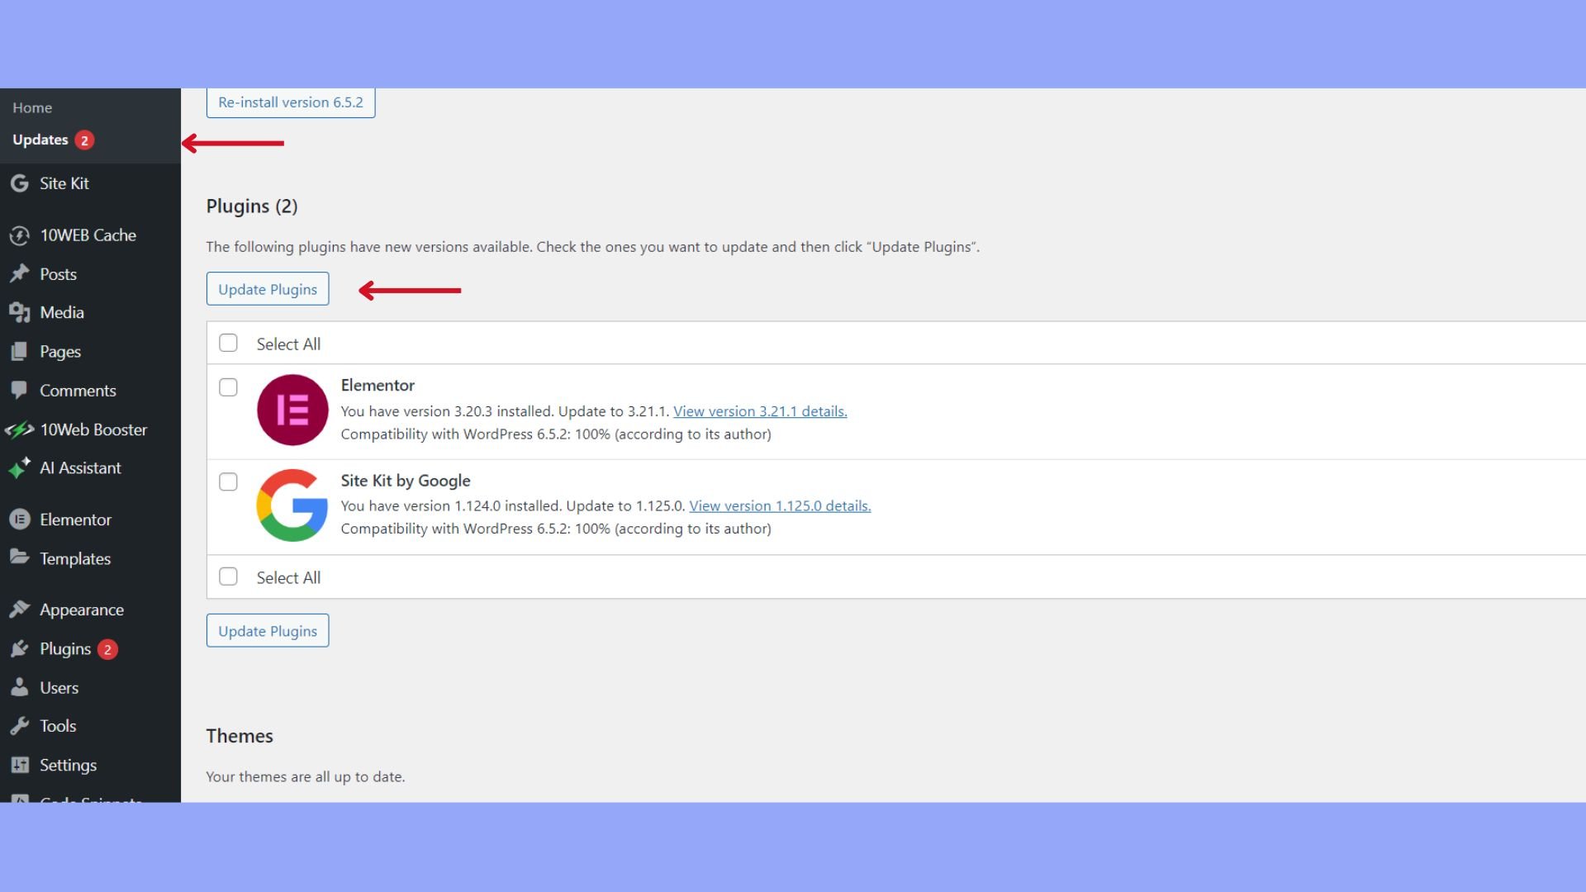Open the Updates menu item
1586x892 pixels.
[x=40, y=139]
